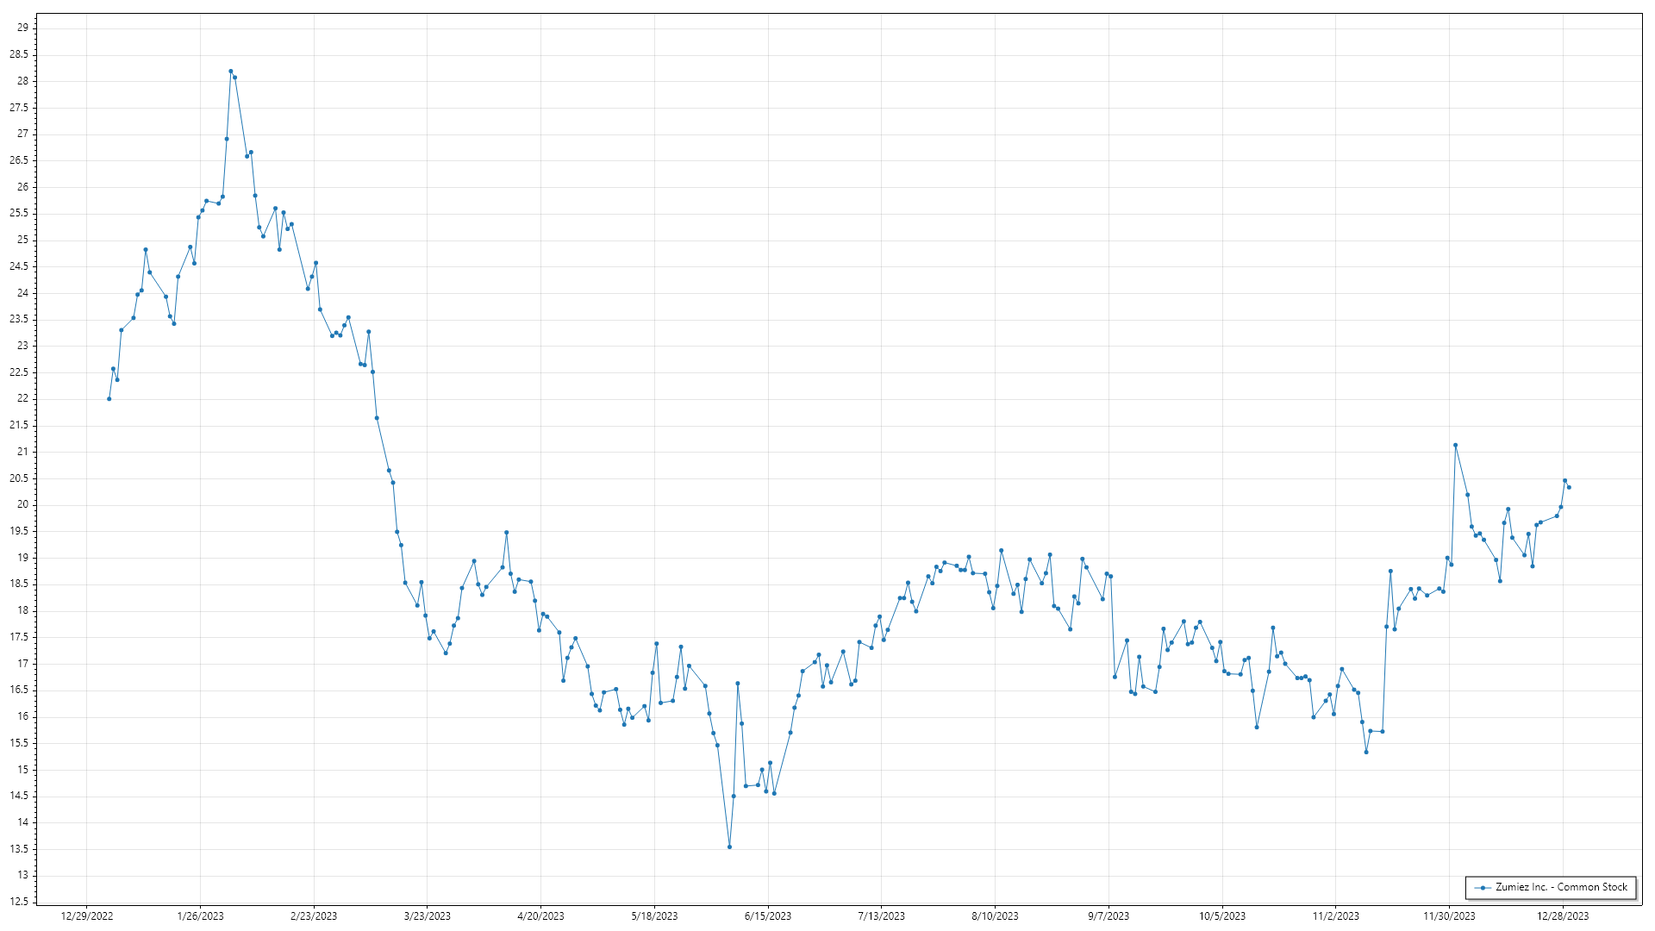Select the 8/10/2023 x-axis date label
1655x931 pixels.
tap(995, 916)
